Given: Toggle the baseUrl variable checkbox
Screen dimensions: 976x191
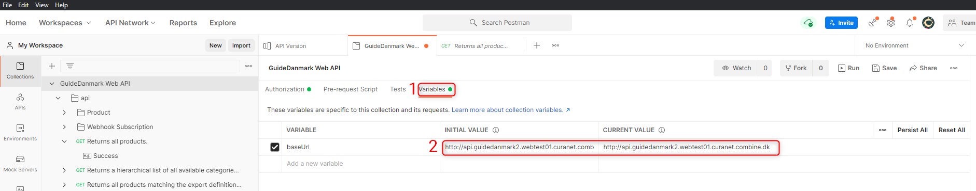Looking at the screenshot, I should (x=275, y=147).
